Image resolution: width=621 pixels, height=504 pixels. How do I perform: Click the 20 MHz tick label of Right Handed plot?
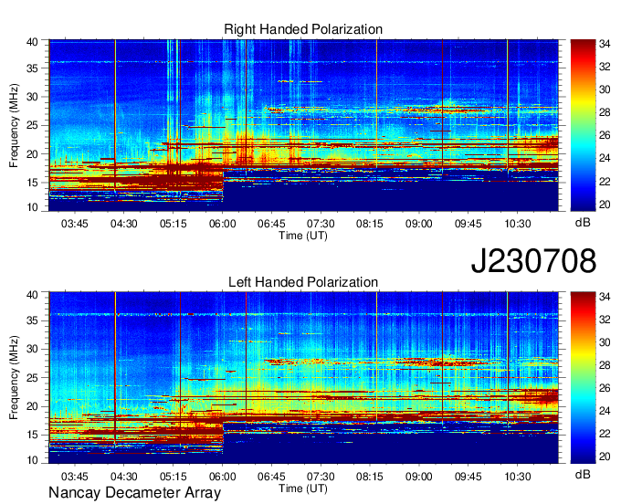point(32,154)
